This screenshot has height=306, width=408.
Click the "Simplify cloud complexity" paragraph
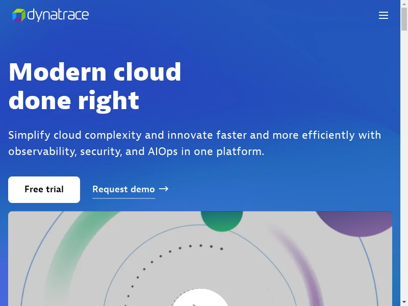[194, 143]
